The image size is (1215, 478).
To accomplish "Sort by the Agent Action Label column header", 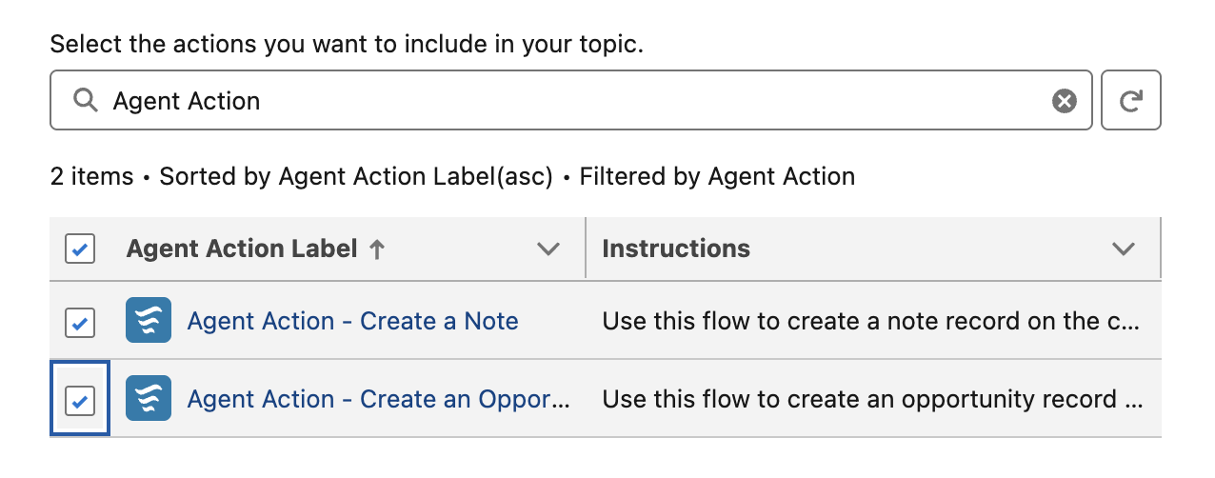I will (x=242, y=249).
